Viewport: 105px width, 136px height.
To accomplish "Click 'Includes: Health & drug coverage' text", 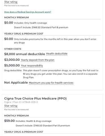I will [33, 121].
